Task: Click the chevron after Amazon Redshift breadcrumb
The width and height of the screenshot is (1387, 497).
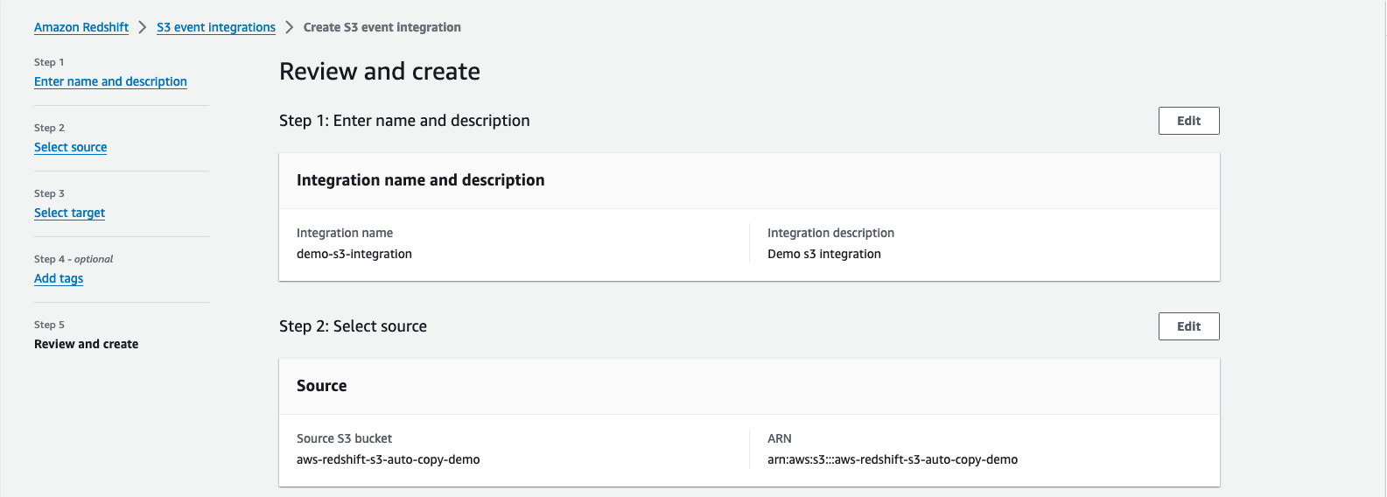Action: (143, 27)
